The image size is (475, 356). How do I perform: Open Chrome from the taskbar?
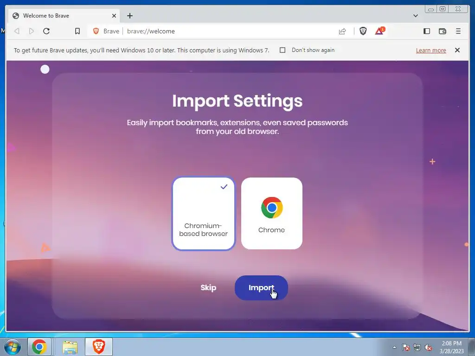click(x=39, y=347)
